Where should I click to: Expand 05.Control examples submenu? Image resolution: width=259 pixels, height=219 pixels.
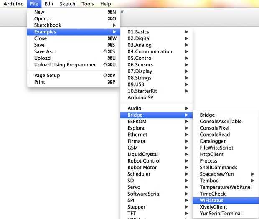pos(156,58)
